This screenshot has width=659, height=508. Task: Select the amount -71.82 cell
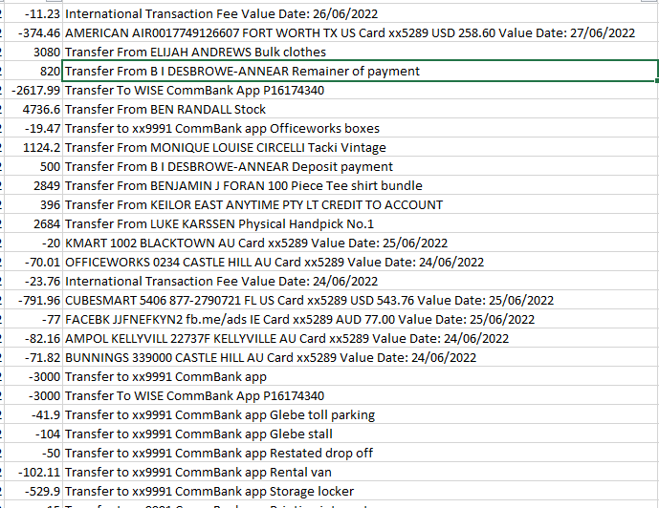tap(33, 357)
